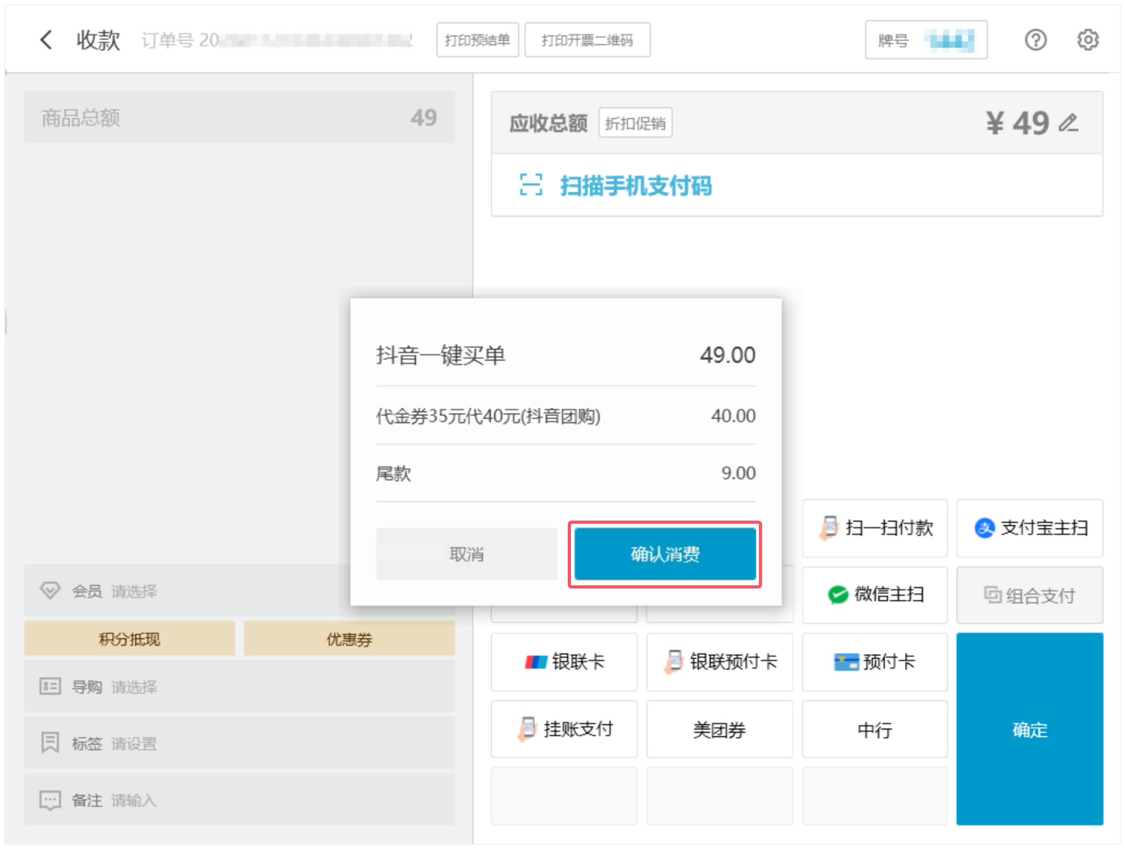Click the 备注 请输入 remark field
Screen dimensions: 1125x849
(239, 800)
